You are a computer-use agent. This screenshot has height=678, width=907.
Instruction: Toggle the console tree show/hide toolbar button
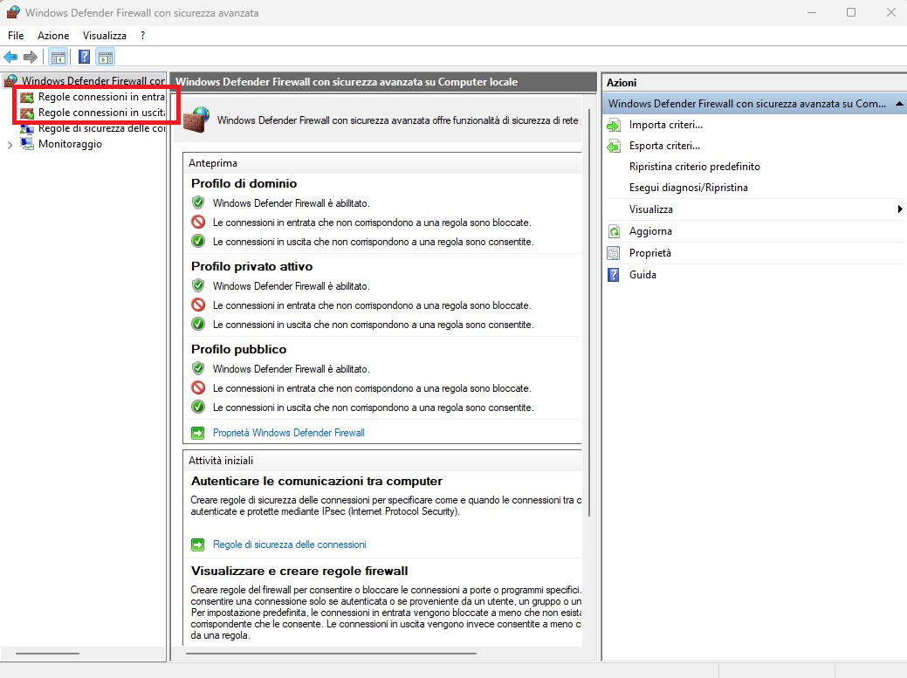click(x=58, y=58)
